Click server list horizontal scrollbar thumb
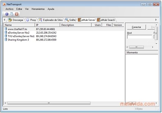This screenshot has width=162, height=113. (x=49, y=103)
